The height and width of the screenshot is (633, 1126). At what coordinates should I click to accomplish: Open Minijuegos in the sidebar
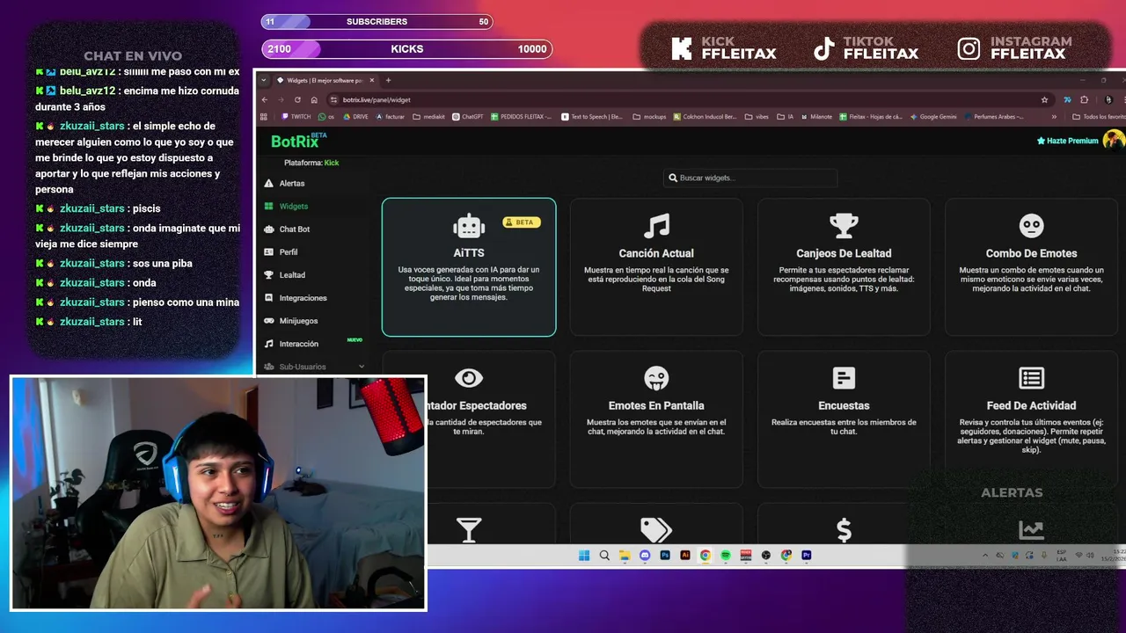click(298, 320)
